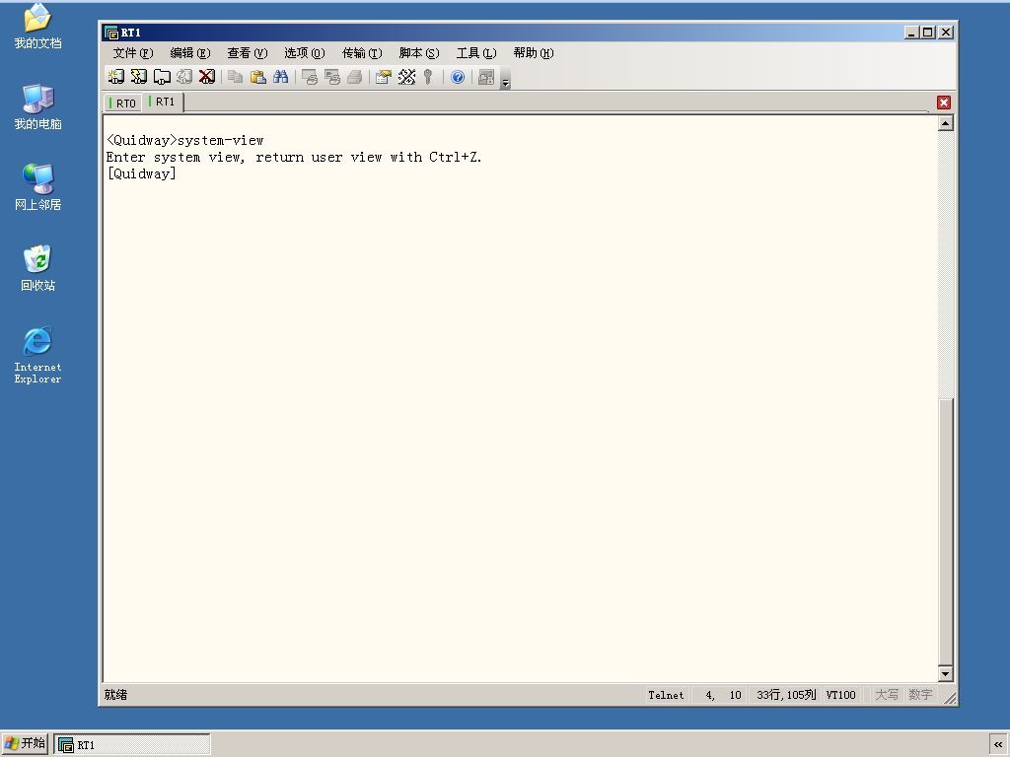Minimize the RT1 window
Image resolution: width=1010 pixels, height=757 pixels.
tap(910, 33)
